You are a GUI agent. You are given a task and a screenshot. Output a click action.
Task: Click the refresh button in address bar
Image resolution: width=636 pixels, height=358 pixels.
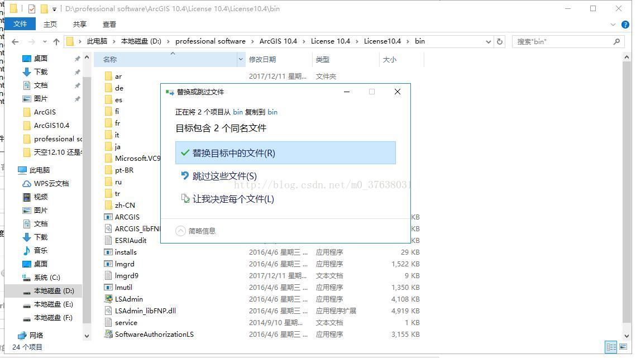click(500, 41)
